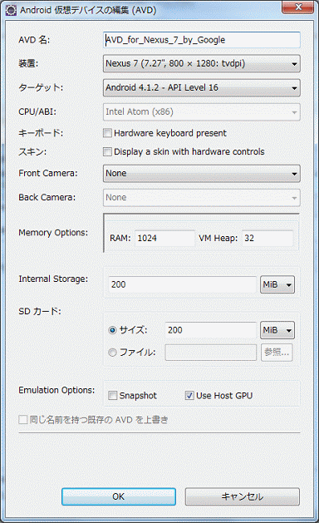Click the Emulation Options label
The height and width of the screenshot is (523, 319).
pyautogui.click(x=56, y=390)
